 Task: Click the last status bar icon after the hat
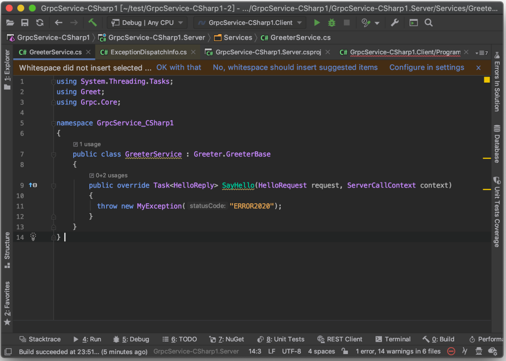493,351
